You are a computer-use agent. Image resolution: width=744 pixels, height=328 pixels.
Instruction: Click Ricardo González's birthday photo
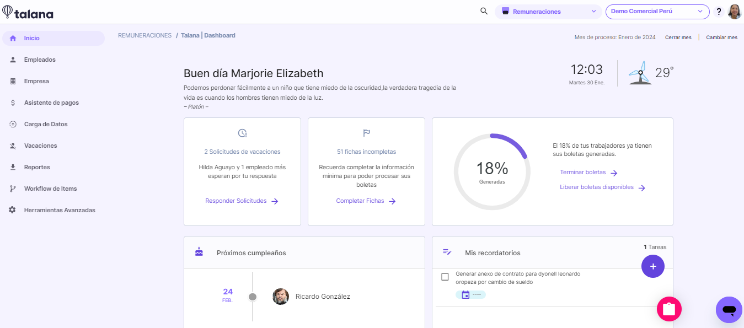[281, 297]
